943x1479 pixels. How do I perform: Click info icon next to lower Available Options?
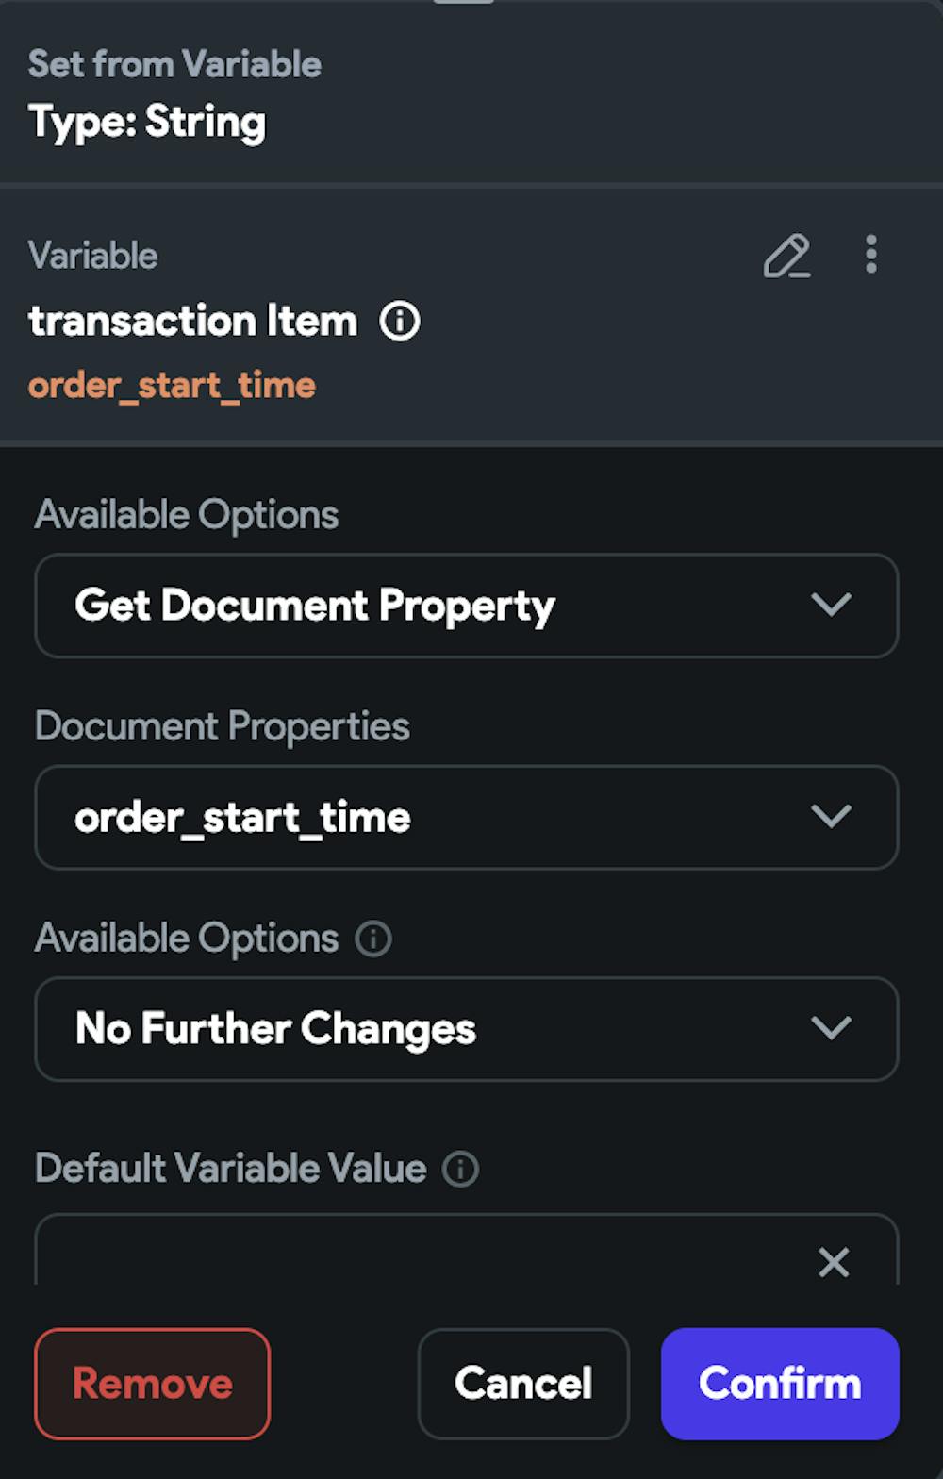tap(373, 939)
